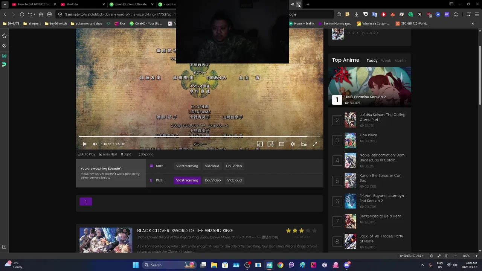Open the extensions puzzle icon

[x=456, y=14]
